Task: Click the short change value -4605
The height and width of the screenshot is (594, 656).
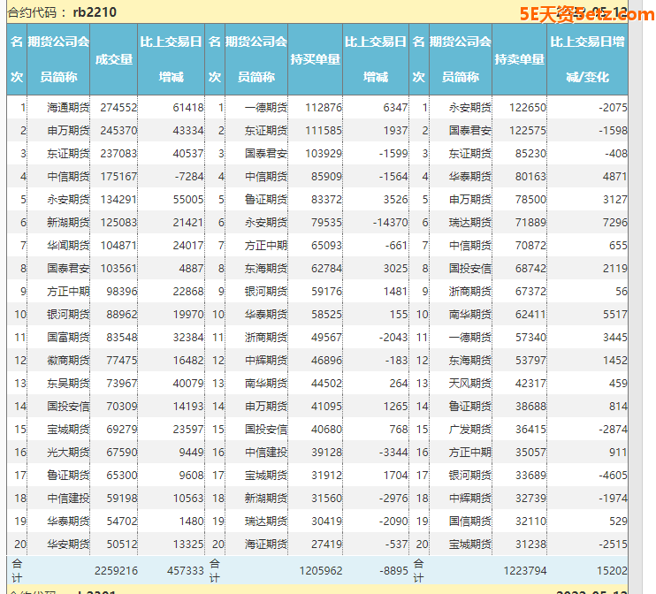Action: tap(613, 476)
